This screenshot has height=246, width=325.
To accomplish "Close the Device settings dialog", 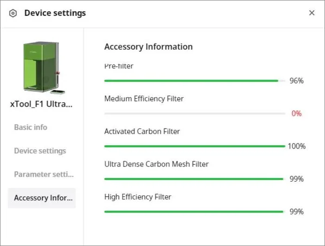I will click(312, 13).
